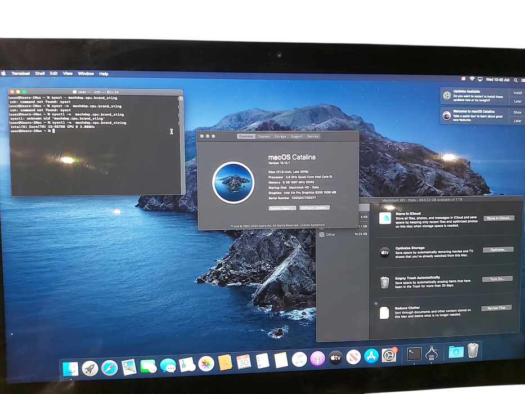Screen dimensions: 525x394
Task: Switch to the Service tab
Action: tap(313, 136)
